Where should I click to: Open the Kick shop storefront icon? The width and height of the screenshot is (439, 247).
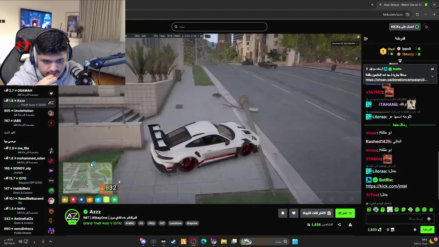pos(393,230)
